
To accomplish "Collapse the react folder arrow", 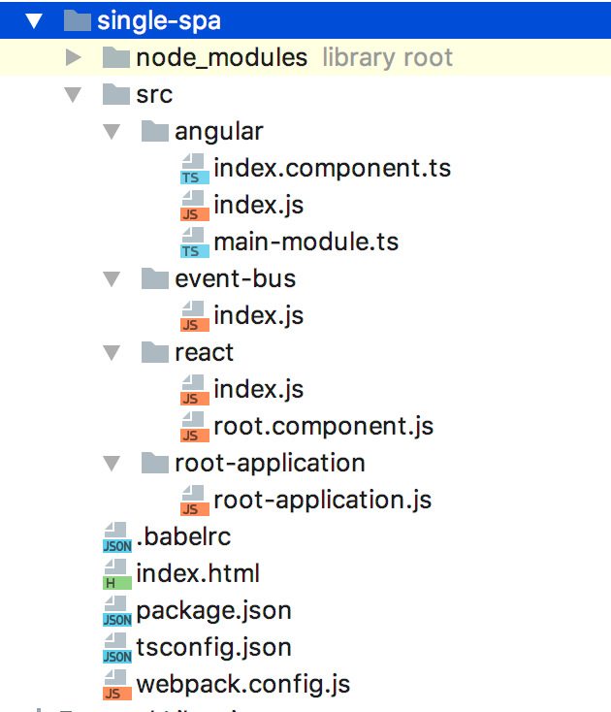I will click(x=112, y=353).
